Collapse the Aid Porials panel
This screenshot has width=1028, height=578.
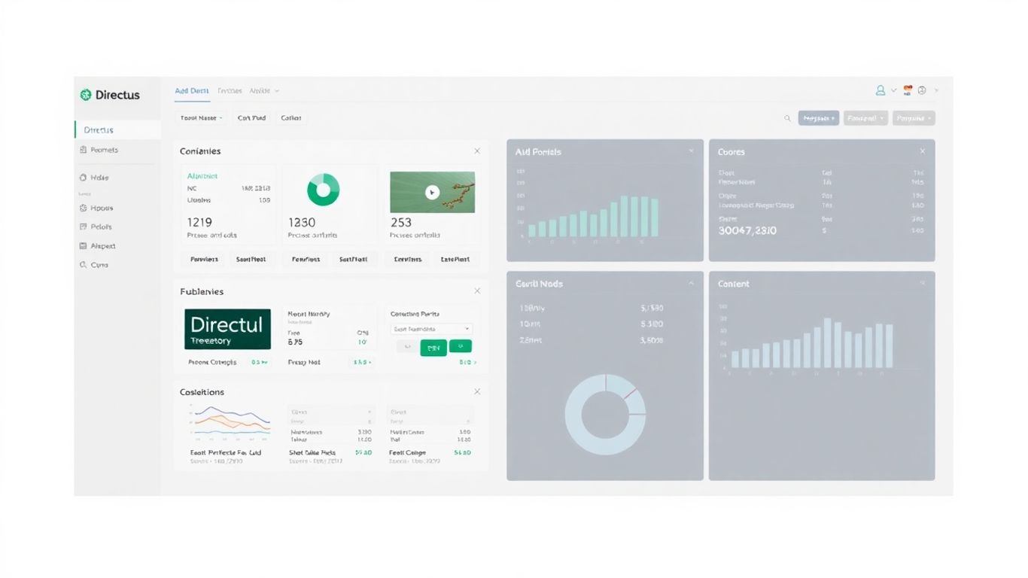coord(691,151)
